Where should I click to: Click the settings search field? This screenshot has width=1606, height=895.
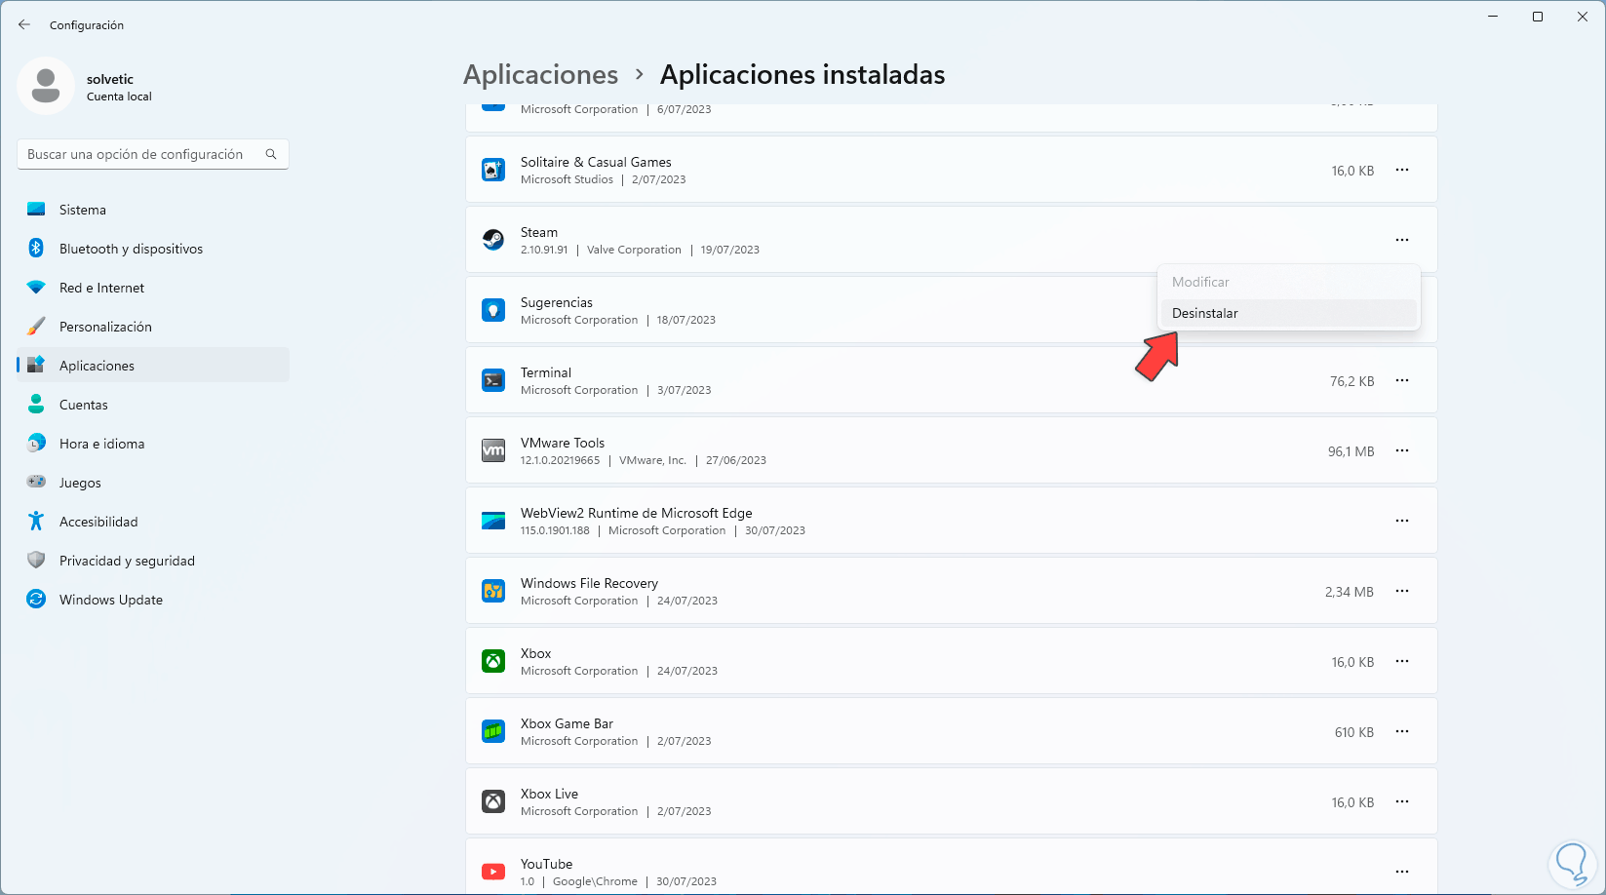pos(153,154)
